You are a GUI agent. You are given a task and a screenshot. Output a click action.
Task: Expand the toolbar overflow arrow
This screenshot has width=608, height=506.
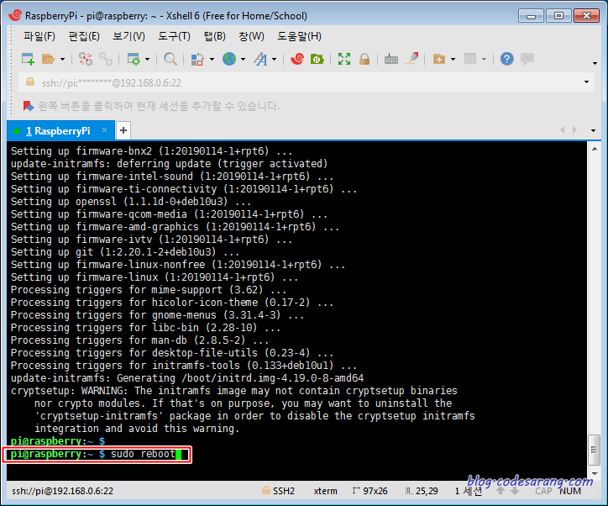pos(595,63)
